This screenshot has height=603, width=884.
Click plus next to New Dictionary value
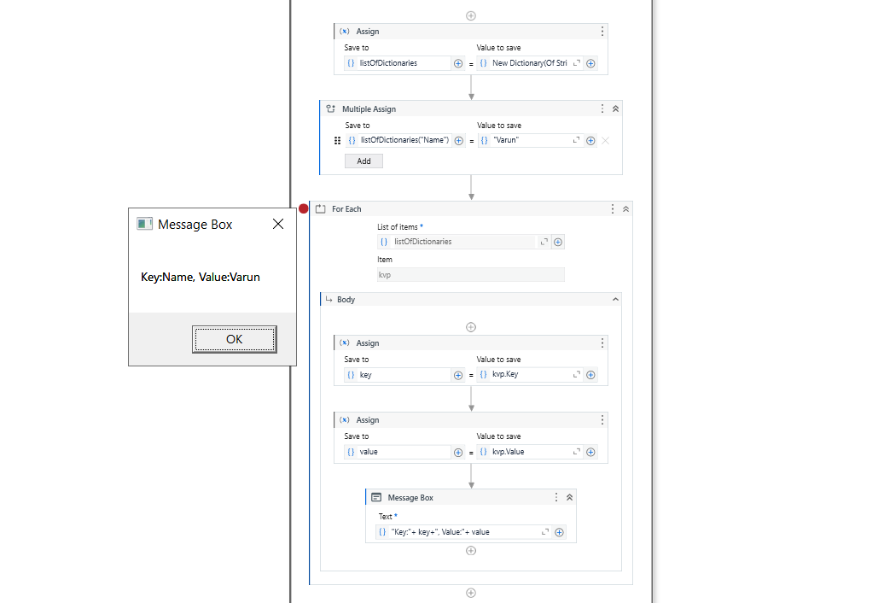coord(590,64)
